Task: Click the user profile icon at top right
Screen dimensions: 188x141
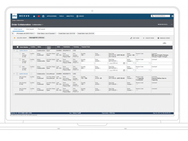Action: (173, 16)
